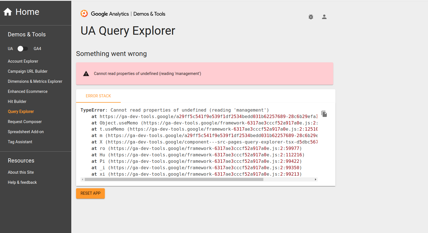
Task: Select the ERROR STACK tab
Action: (x=98, y=96)
